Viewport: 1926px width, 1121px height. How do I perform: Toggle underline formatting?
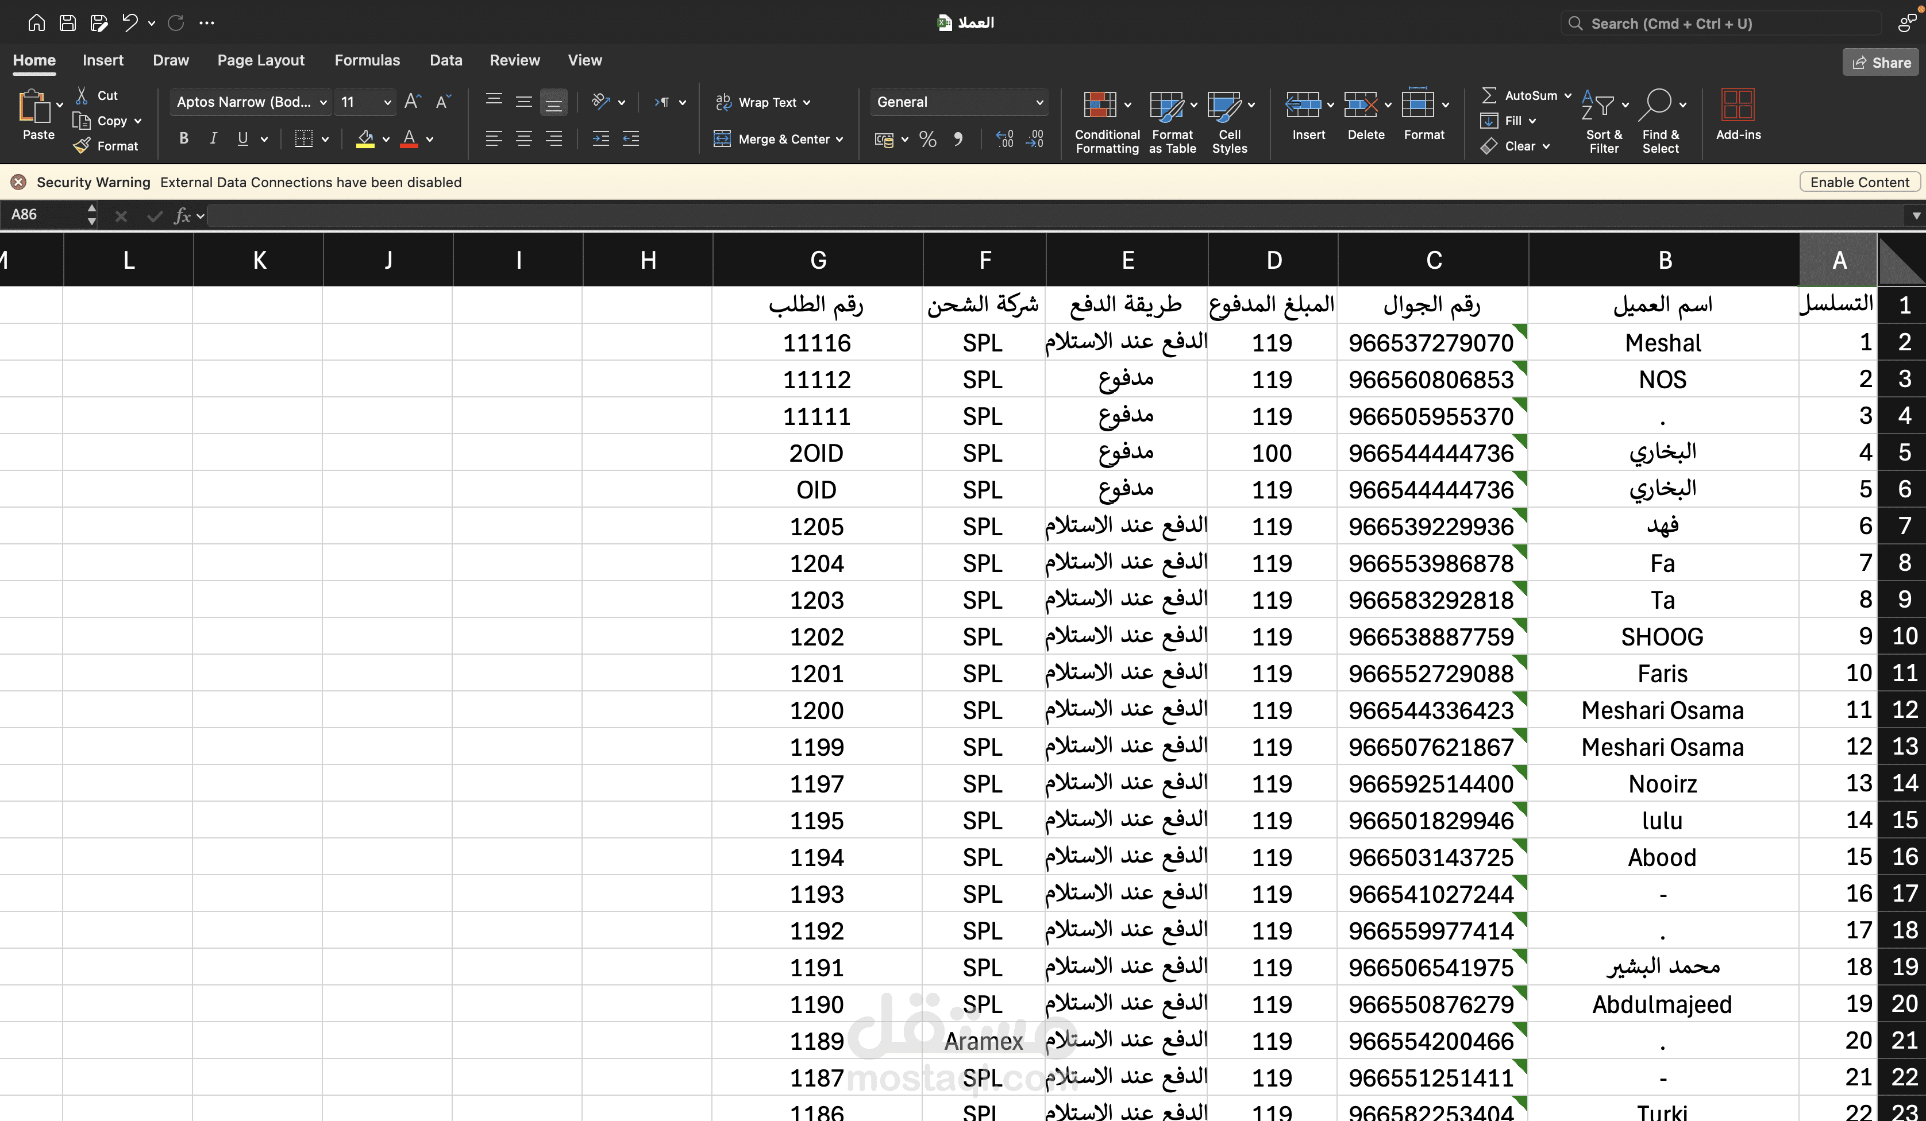[243, 138]
